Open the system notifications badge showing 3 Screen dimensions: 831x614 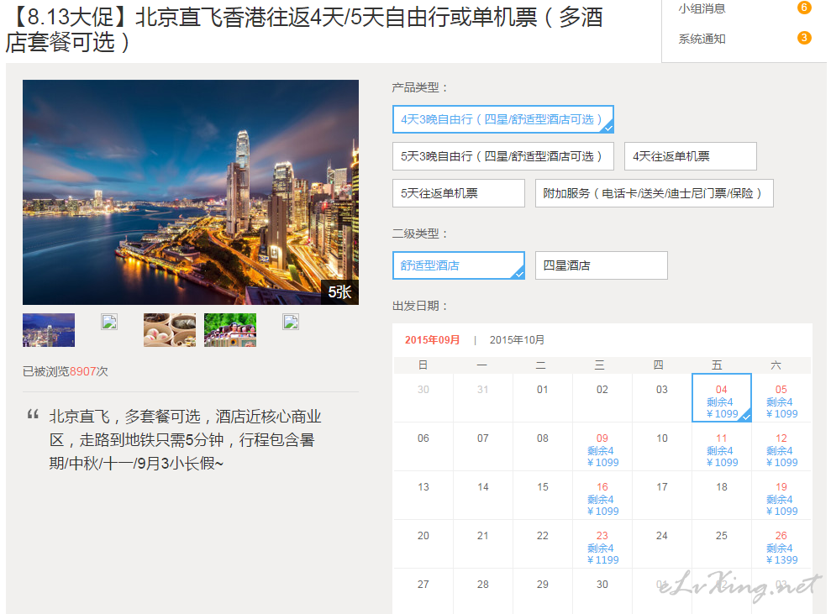click(804, 38)
